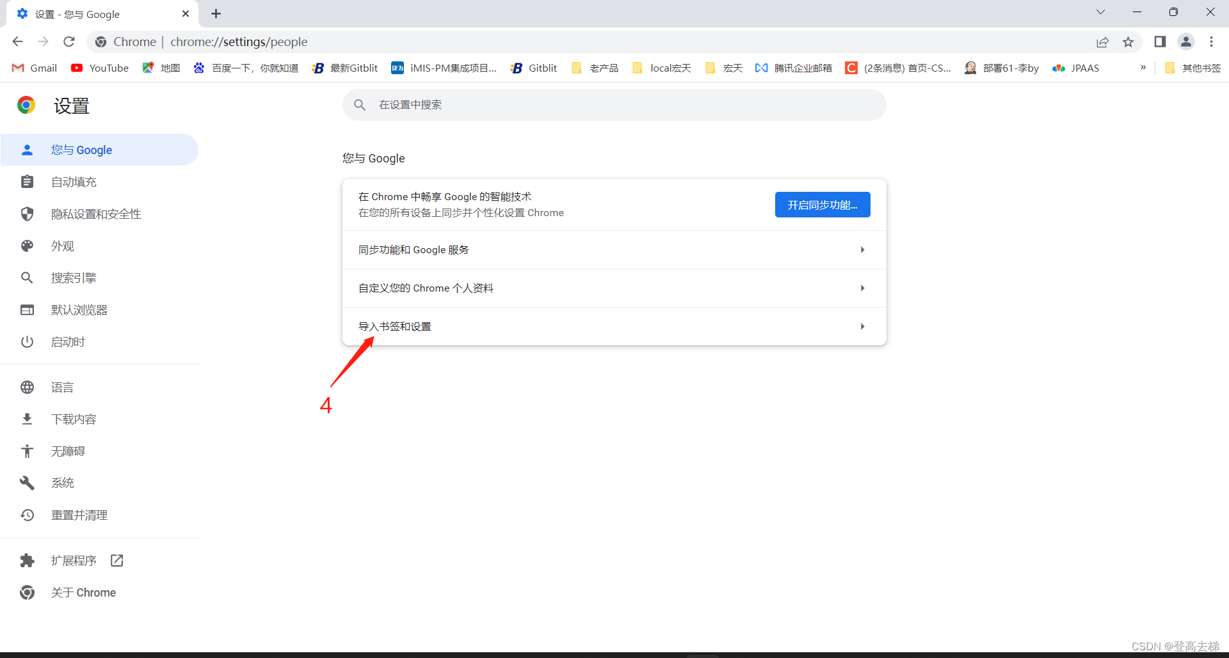Open the 地图 bookmark

pos(161,68)
